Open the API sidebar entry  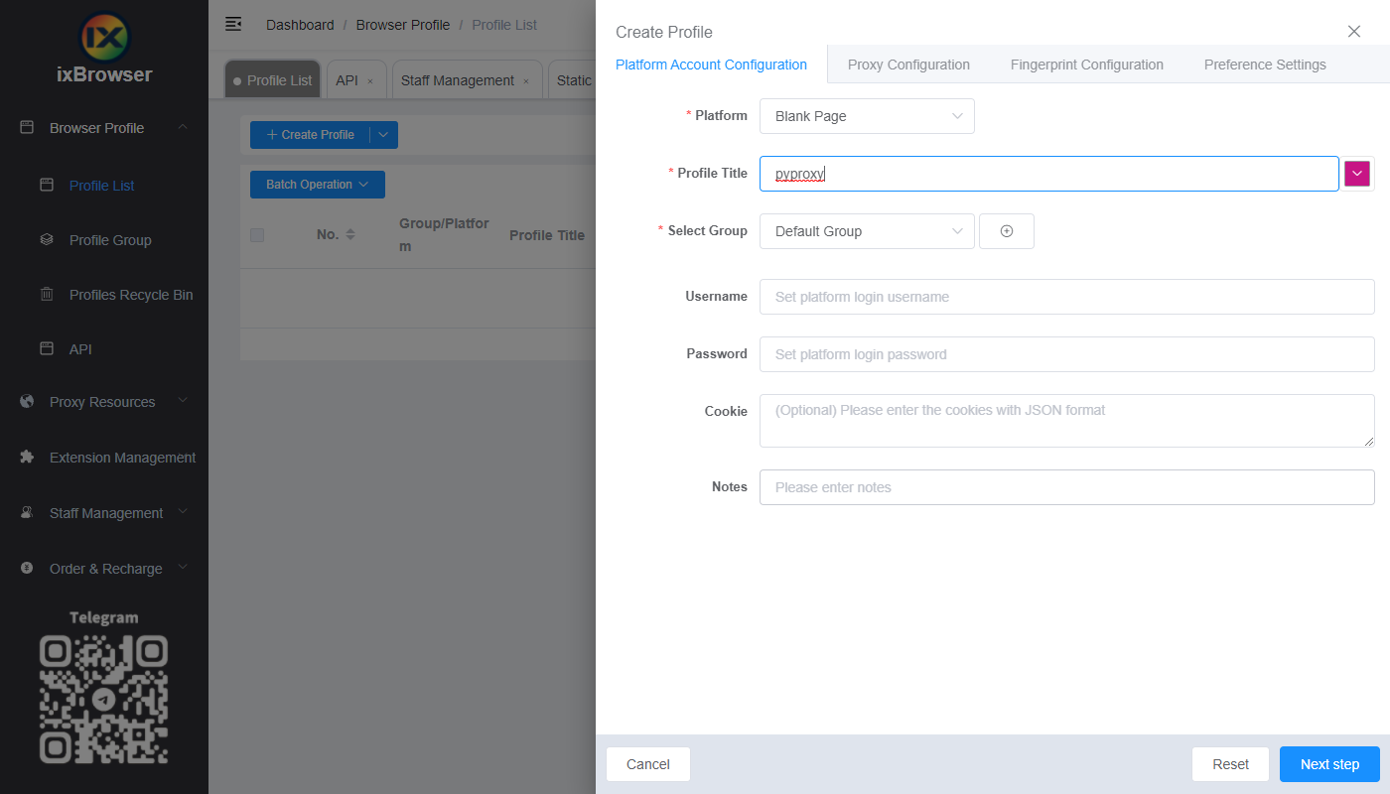point(80,349)
